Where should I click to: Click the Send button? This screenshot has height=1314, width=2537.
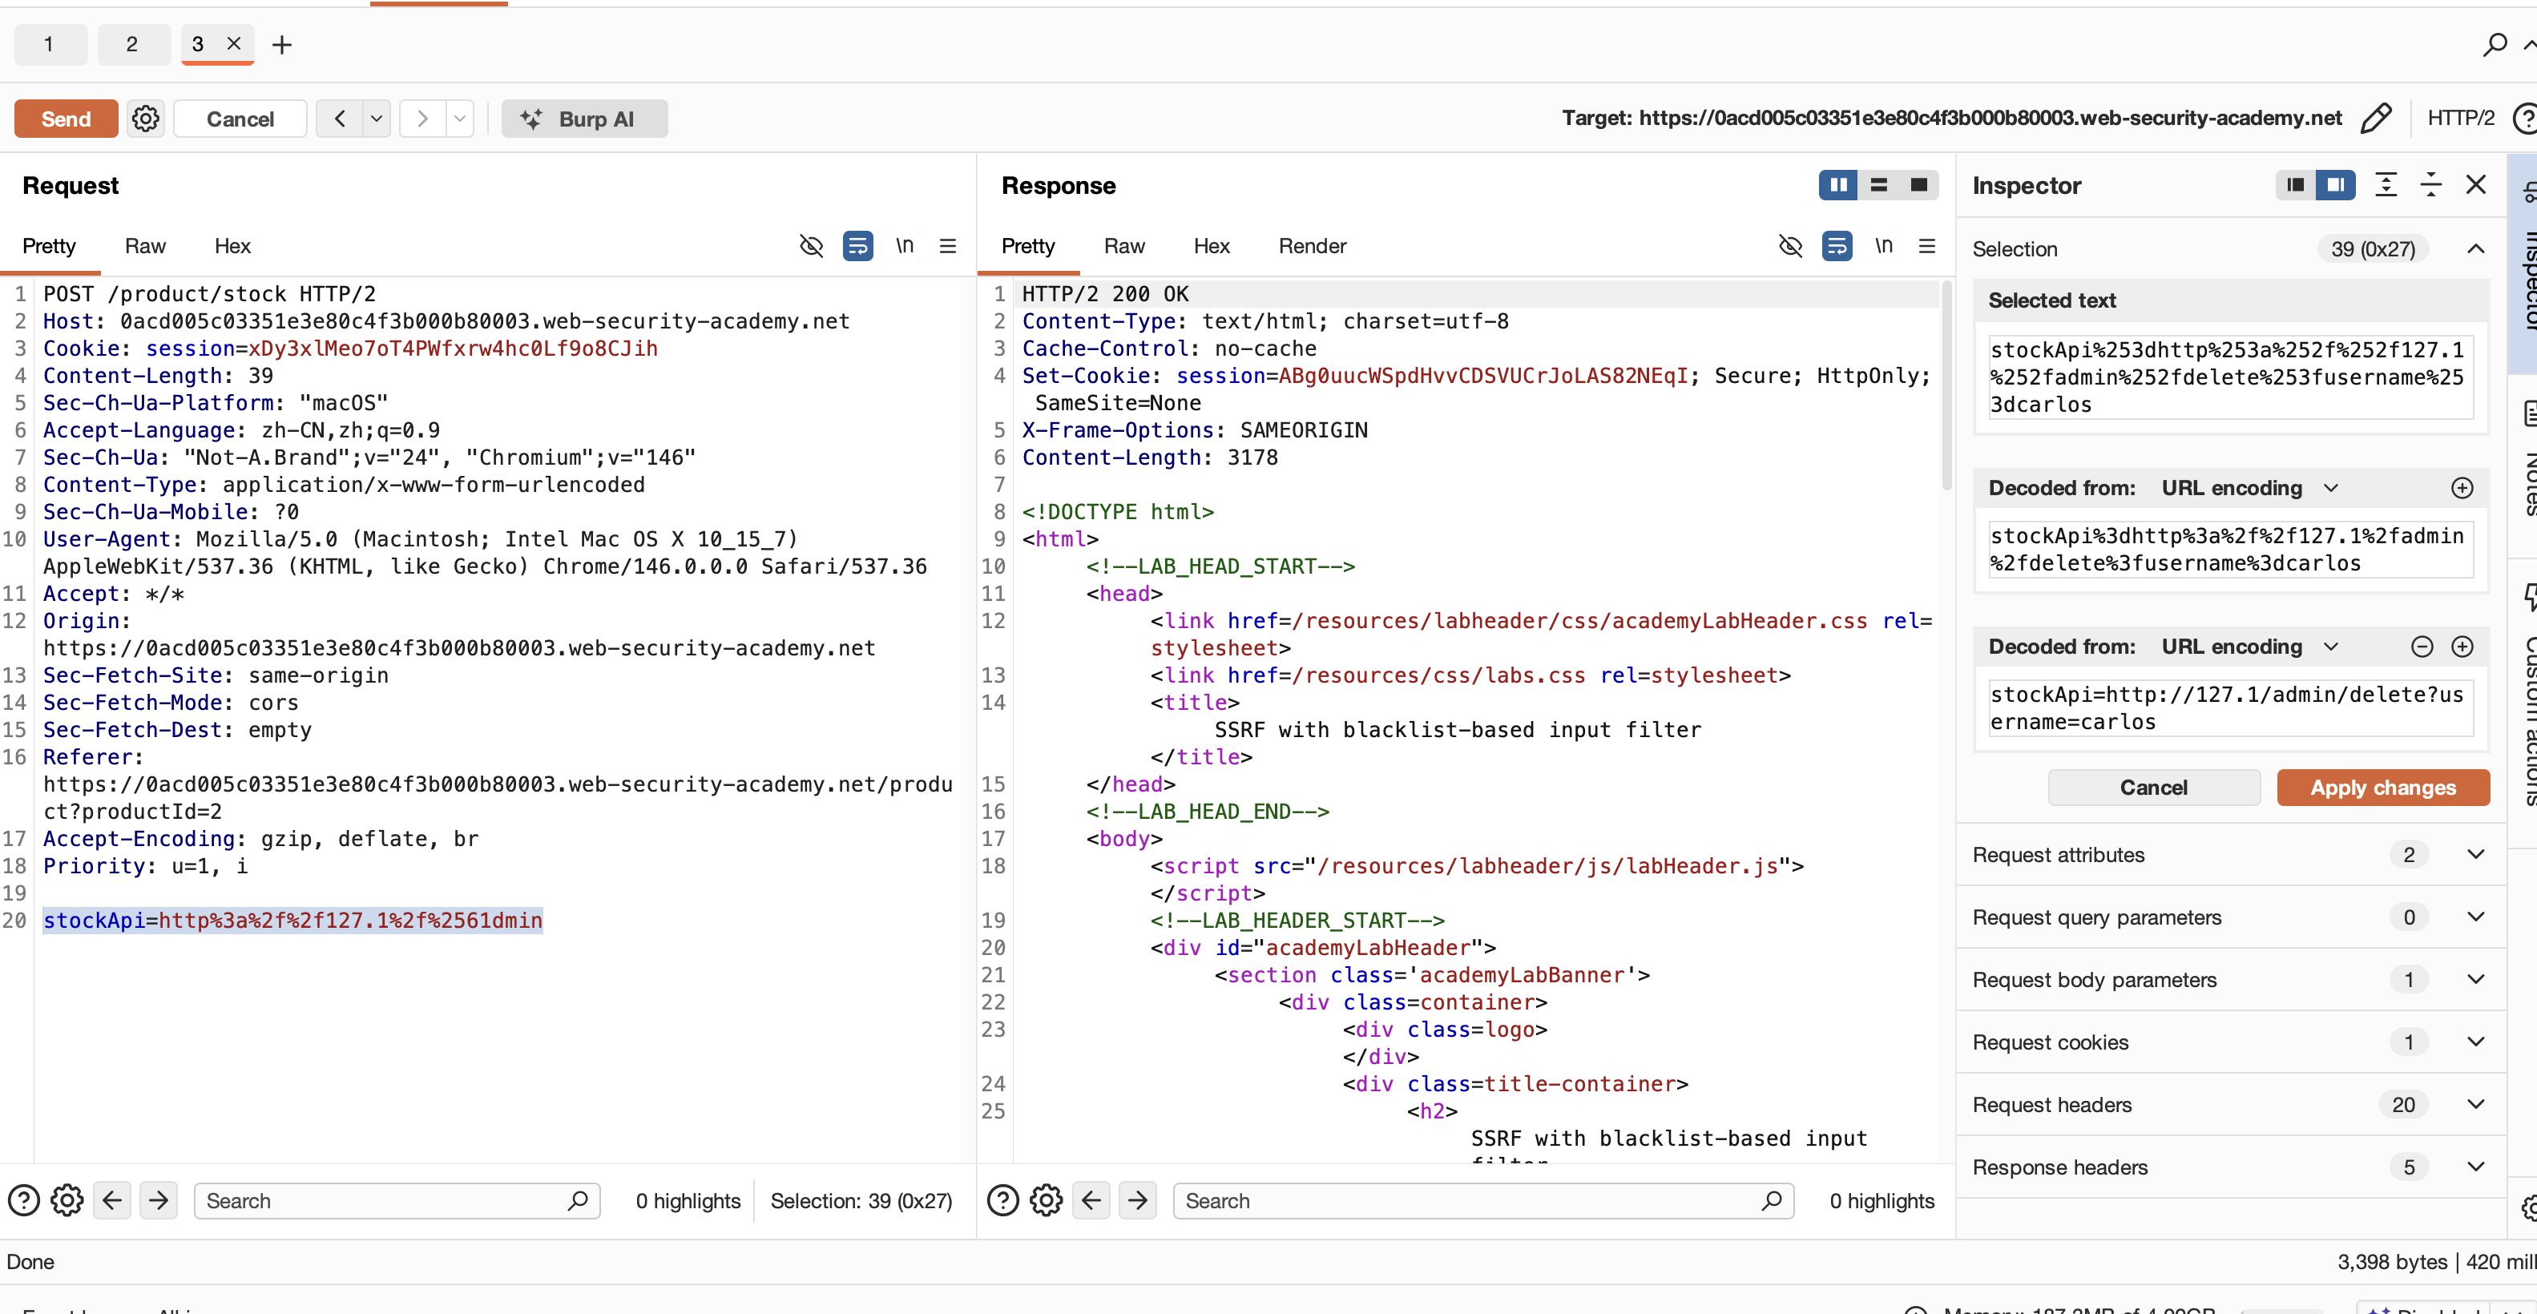[66, 119]
